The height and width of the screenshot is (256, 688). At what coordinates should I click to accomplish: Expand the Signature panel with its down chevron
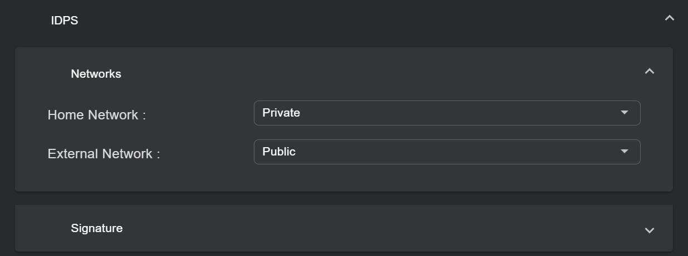pyautogui.click(x=649, y=230)
